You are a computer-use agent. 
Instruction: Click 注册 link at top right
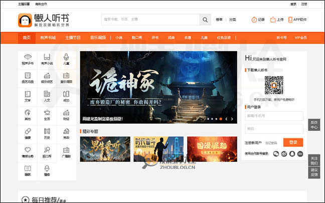[304, 4]
